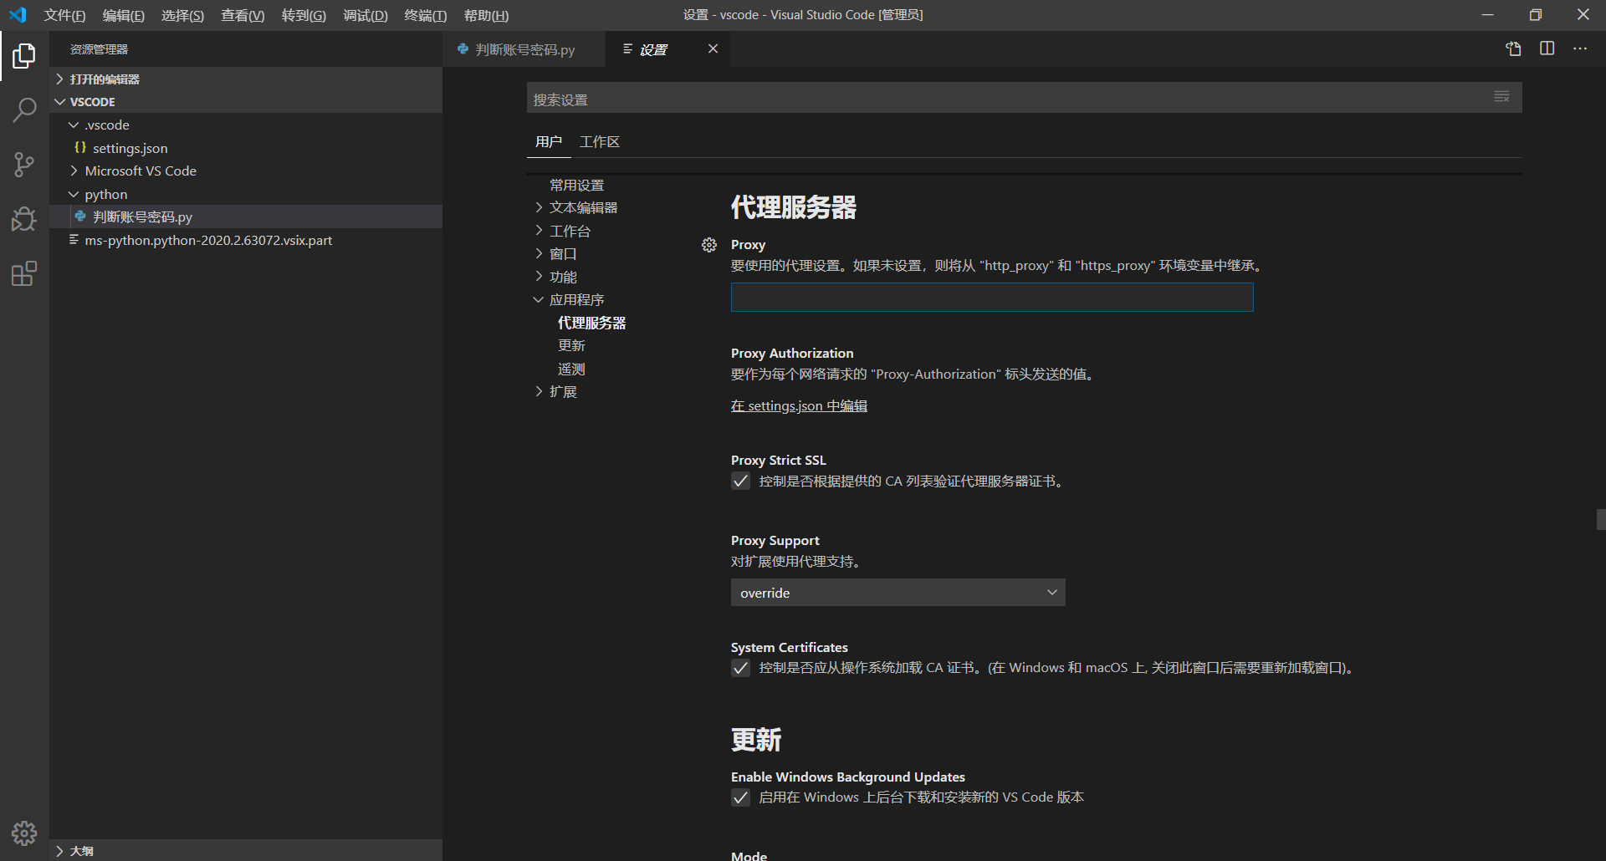This screenshot has width=1606, height=861.
Task: Click the filter icon in the settings search bar
Action: pyautogui.click(x=1501, y=97)
